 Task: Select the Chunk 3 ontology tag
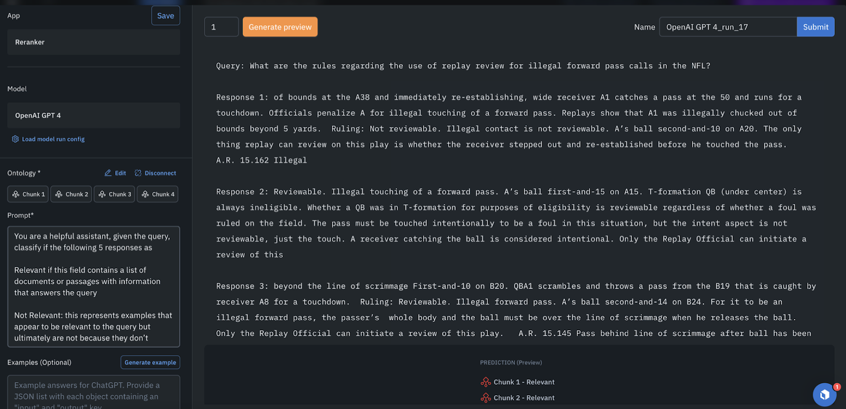115,194
